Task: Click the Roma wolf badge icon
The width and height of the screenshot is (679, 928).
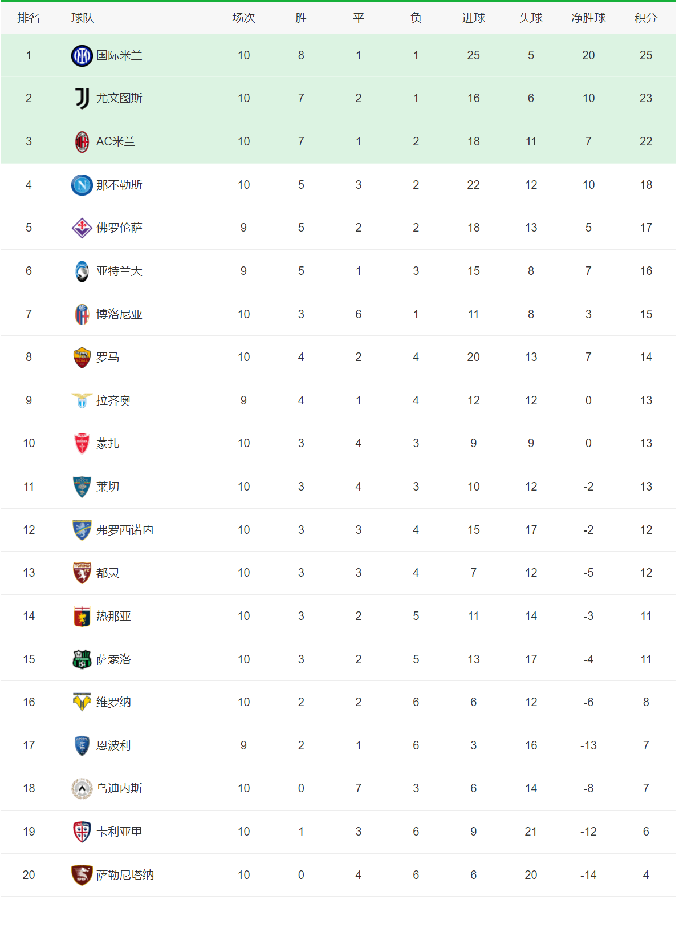Action: [x=82, y=358]
